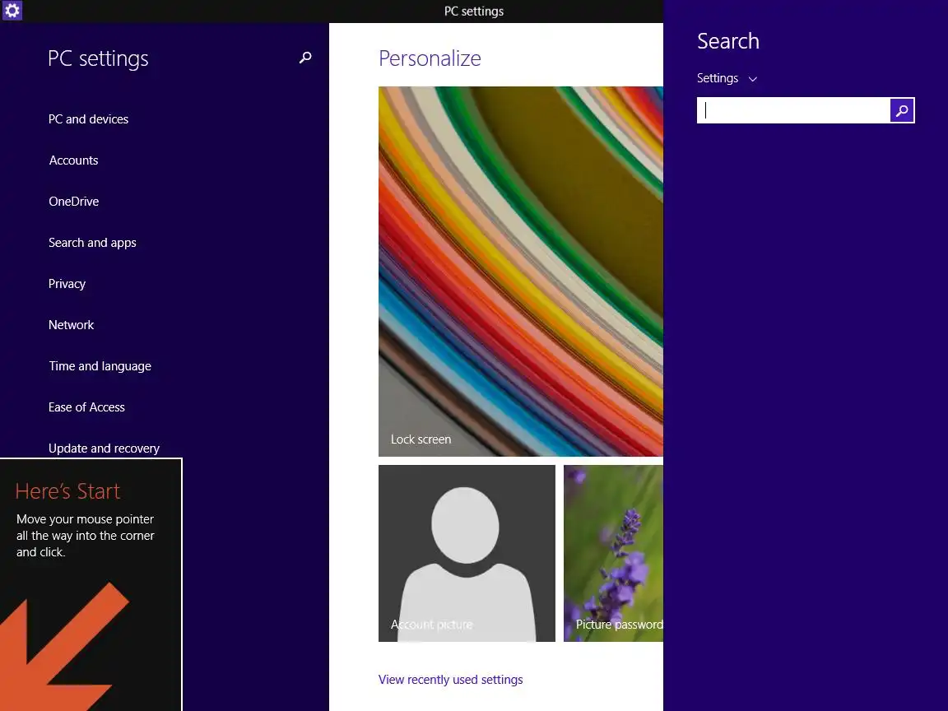Screen dimensions: 948x711
Task: Select Search and apps category
Action: pyautogui.click(x=92, y=243)
